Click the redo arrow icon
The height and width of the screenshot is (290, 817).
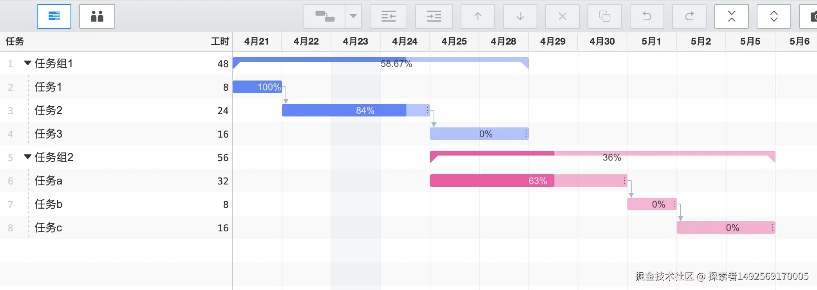tap(689, 16)
